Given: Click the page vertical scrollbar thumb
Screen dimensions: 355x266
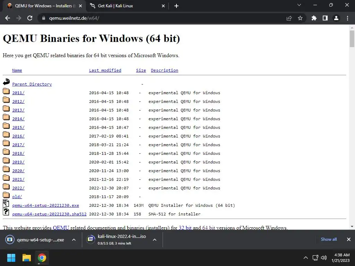Looking at the screenshot, I should click(352, 39).
